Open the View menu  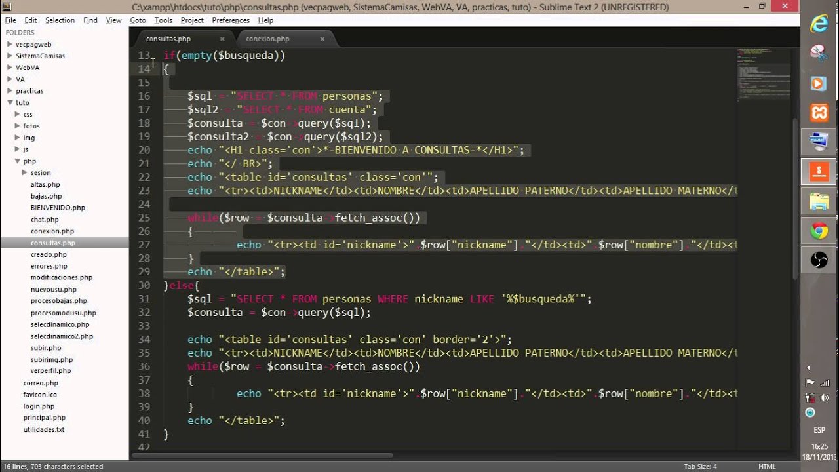point(114,20)
